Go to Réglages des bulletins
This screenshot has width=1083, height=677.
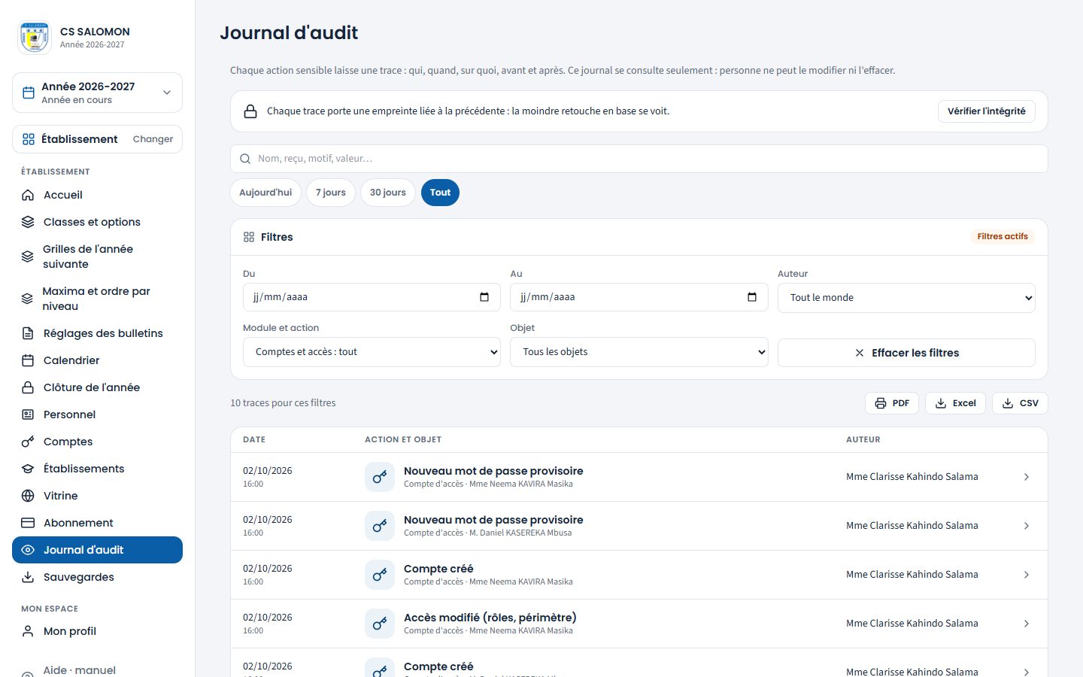[x=97, y=333]
